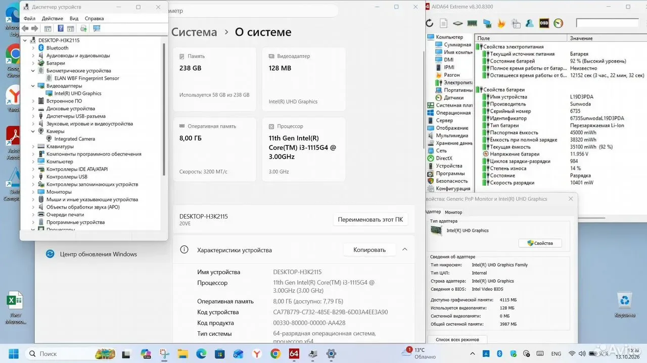Click Система breadcrumb in Settings
Image resolution: width=647 pixels, height=363 pixels.
coord(194,32)
